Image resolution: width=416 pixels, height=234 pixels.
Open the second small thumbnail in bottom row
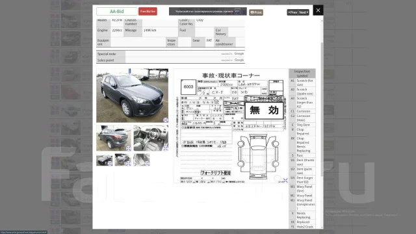pyautogui.click(x=123, y=160)
